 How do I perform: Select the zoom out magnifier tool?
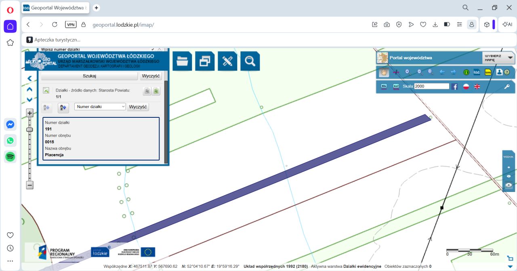(420, 72)
